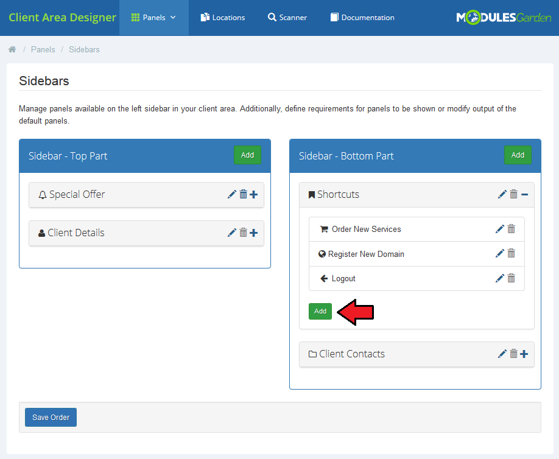Edit the Special Offer panel with pencil icon
The image size is (559, 459).
tap(232, 194)
